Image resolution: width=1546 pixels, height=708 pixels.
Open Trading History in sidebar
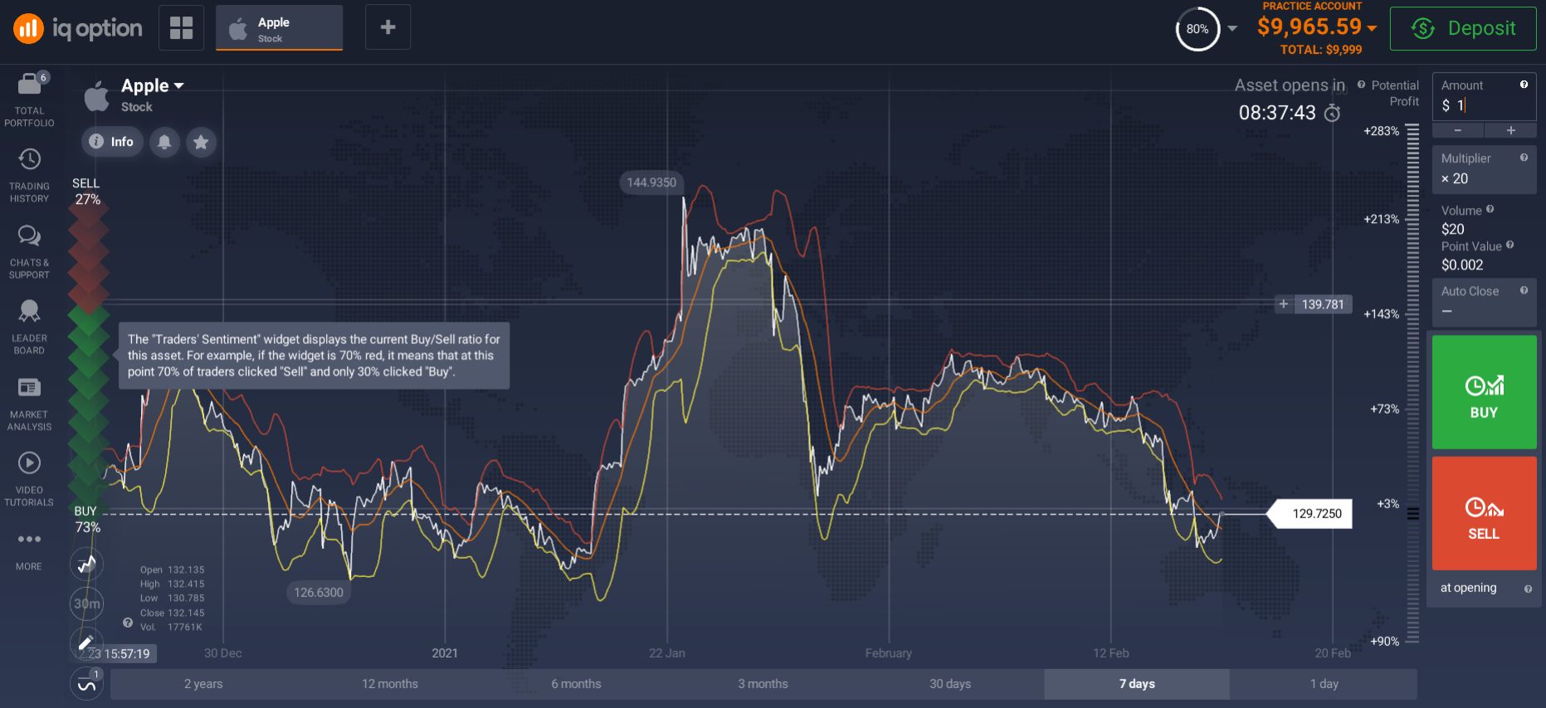[29, 176]
